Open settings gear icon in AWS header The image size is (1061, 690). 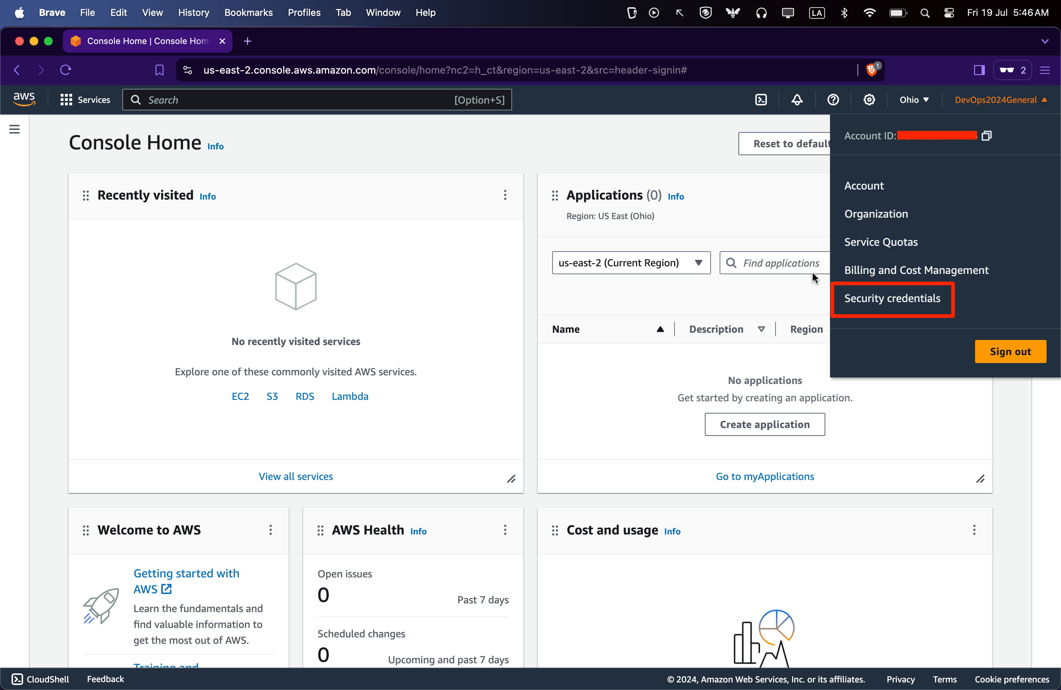point(869,100)
